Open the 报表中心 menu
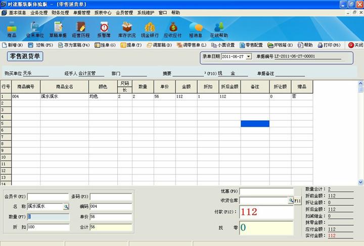Image resolution: width=364 pixels, height=246 pixels. (103, 13)
